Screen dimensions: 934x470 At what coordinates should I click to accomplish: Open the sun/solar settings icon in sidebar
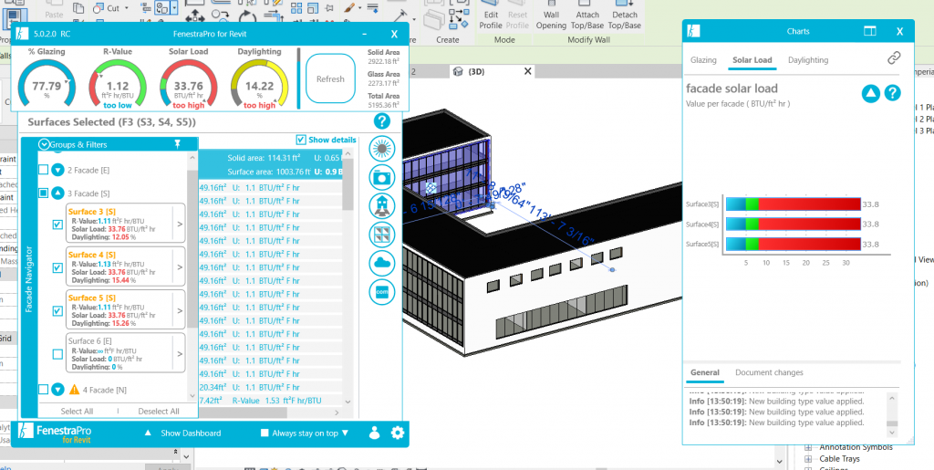click(x=382, y=149)
